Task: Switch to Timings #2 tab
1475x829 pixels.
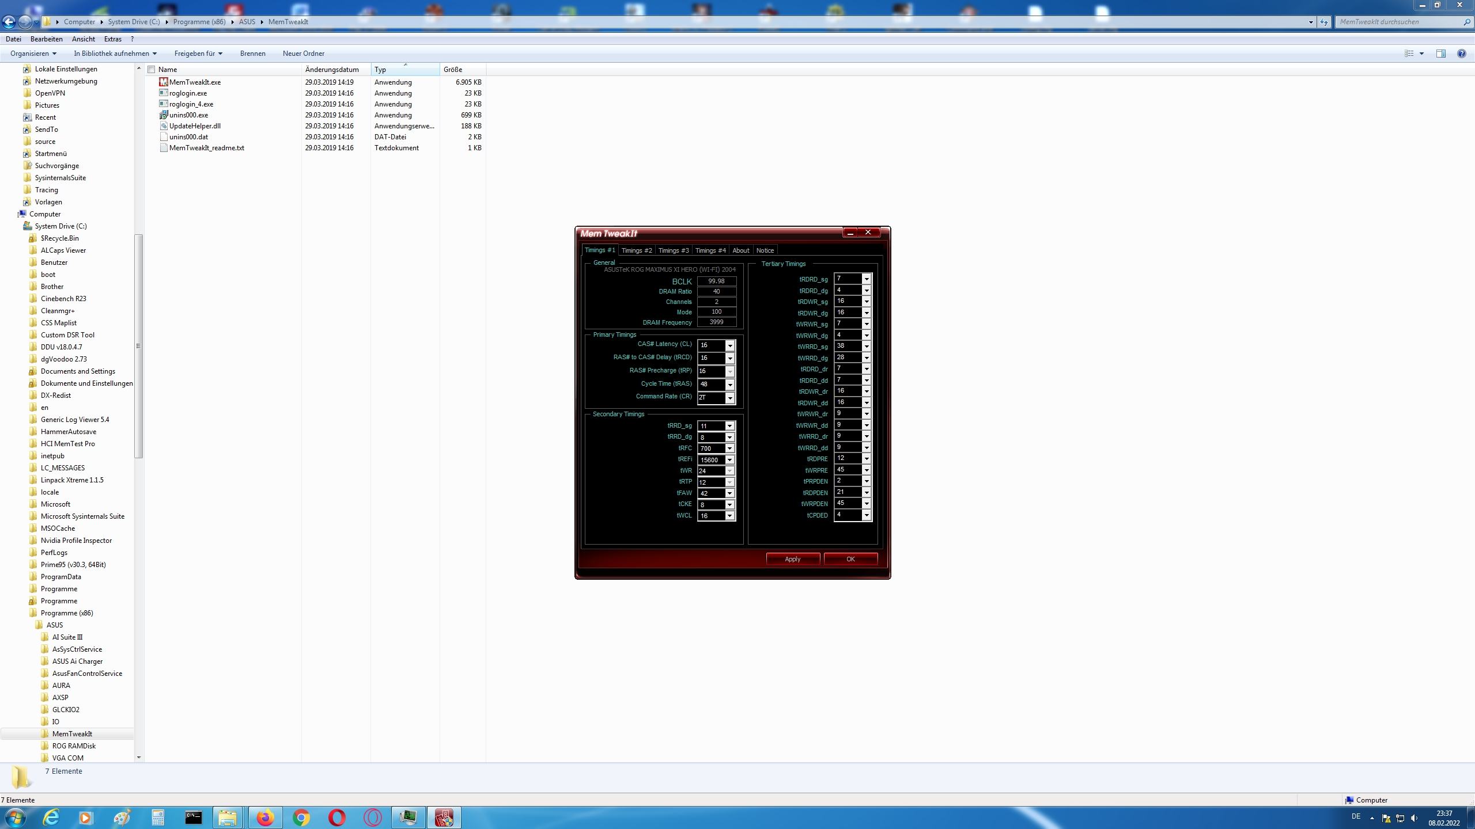Action: pos(637,250)
